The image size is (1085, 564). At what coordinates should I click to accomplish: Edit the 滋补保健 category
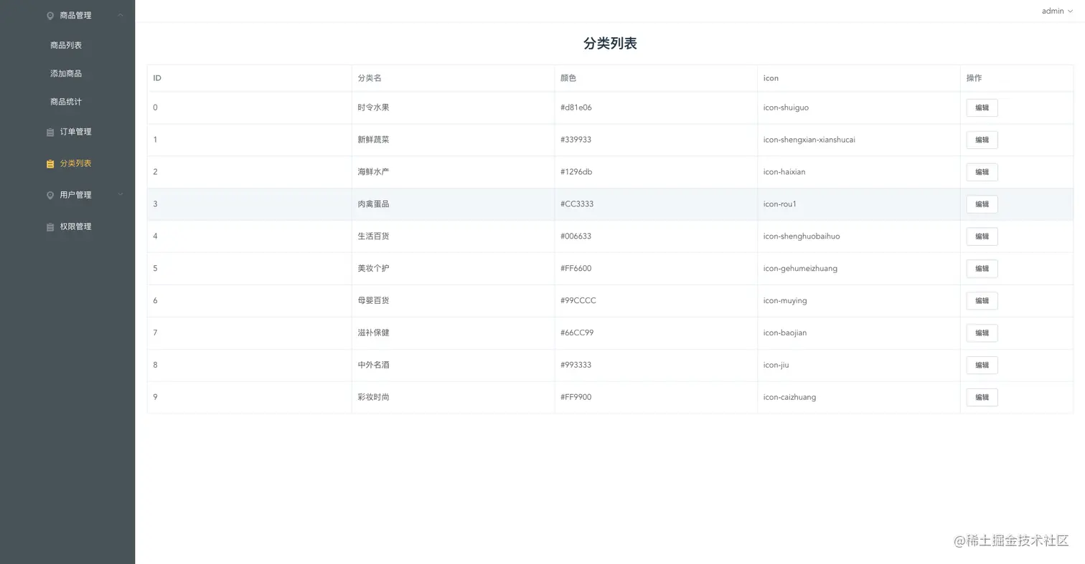point(982,333)
